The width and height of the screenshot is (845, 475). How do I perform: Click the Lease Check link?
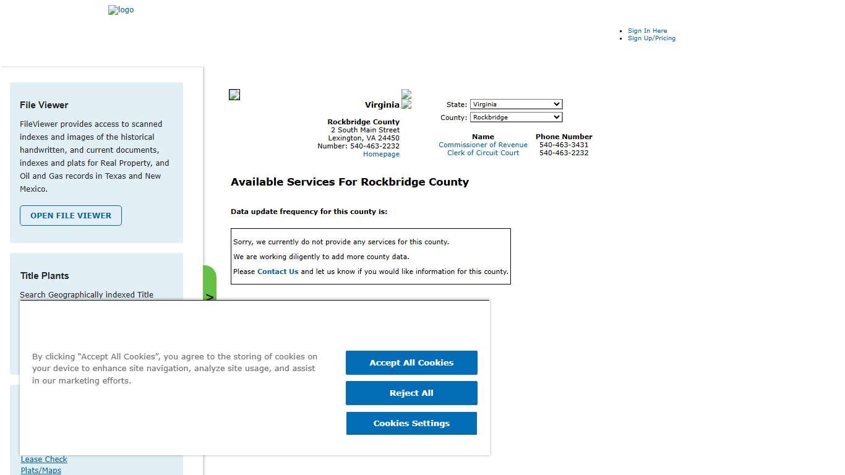click(44, 459)
